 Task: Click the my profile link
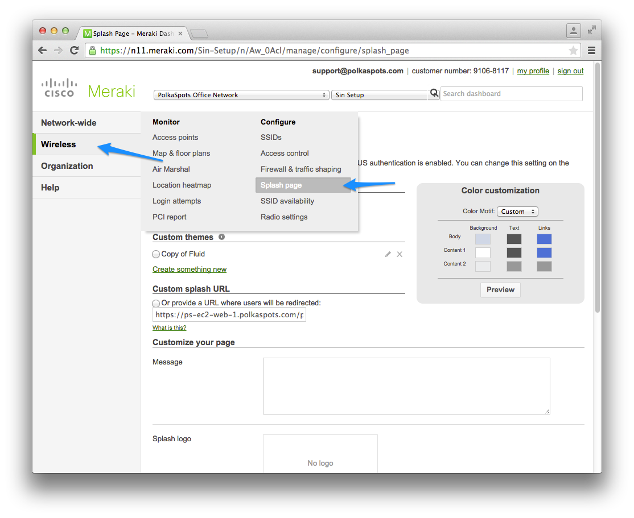tap(533, 71)
